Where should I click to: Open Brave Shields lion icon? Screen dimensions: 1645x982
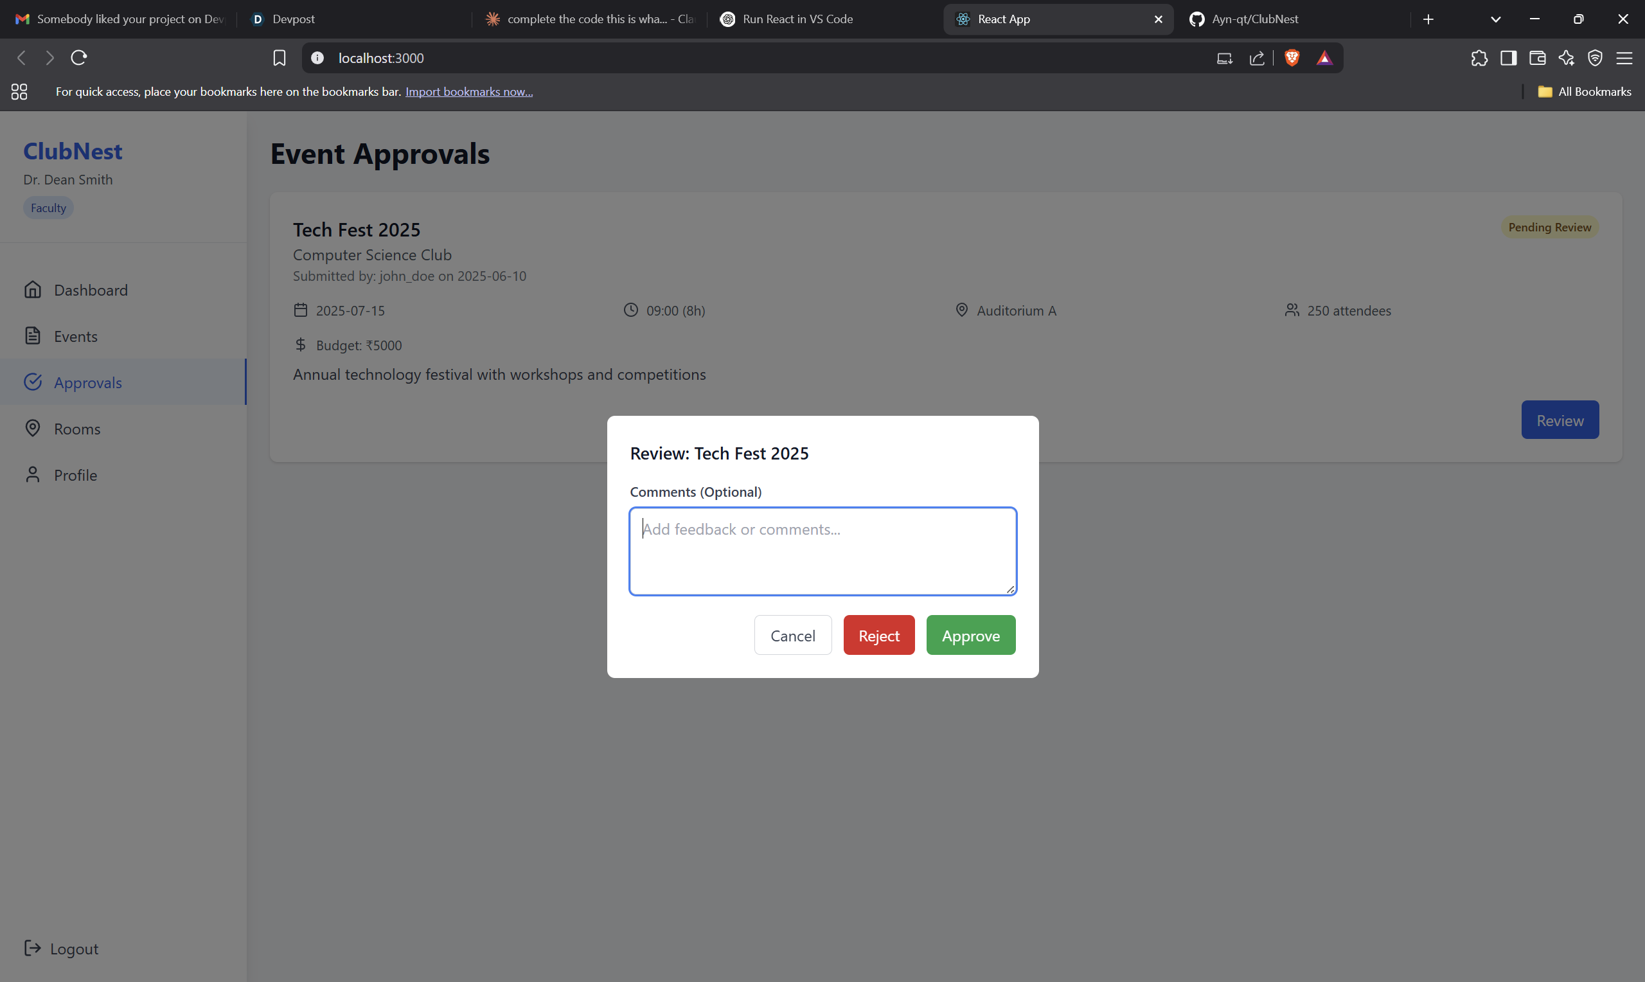[1291, 58]
